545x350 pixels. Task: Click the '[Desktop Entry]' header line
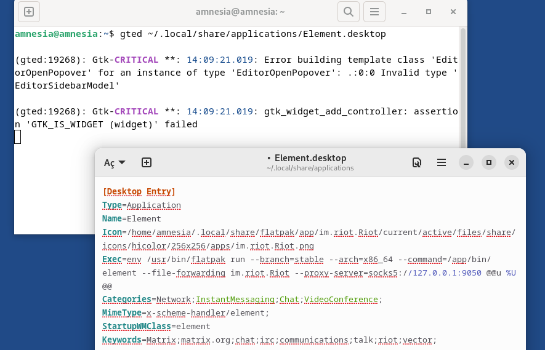tap(139, 192)
